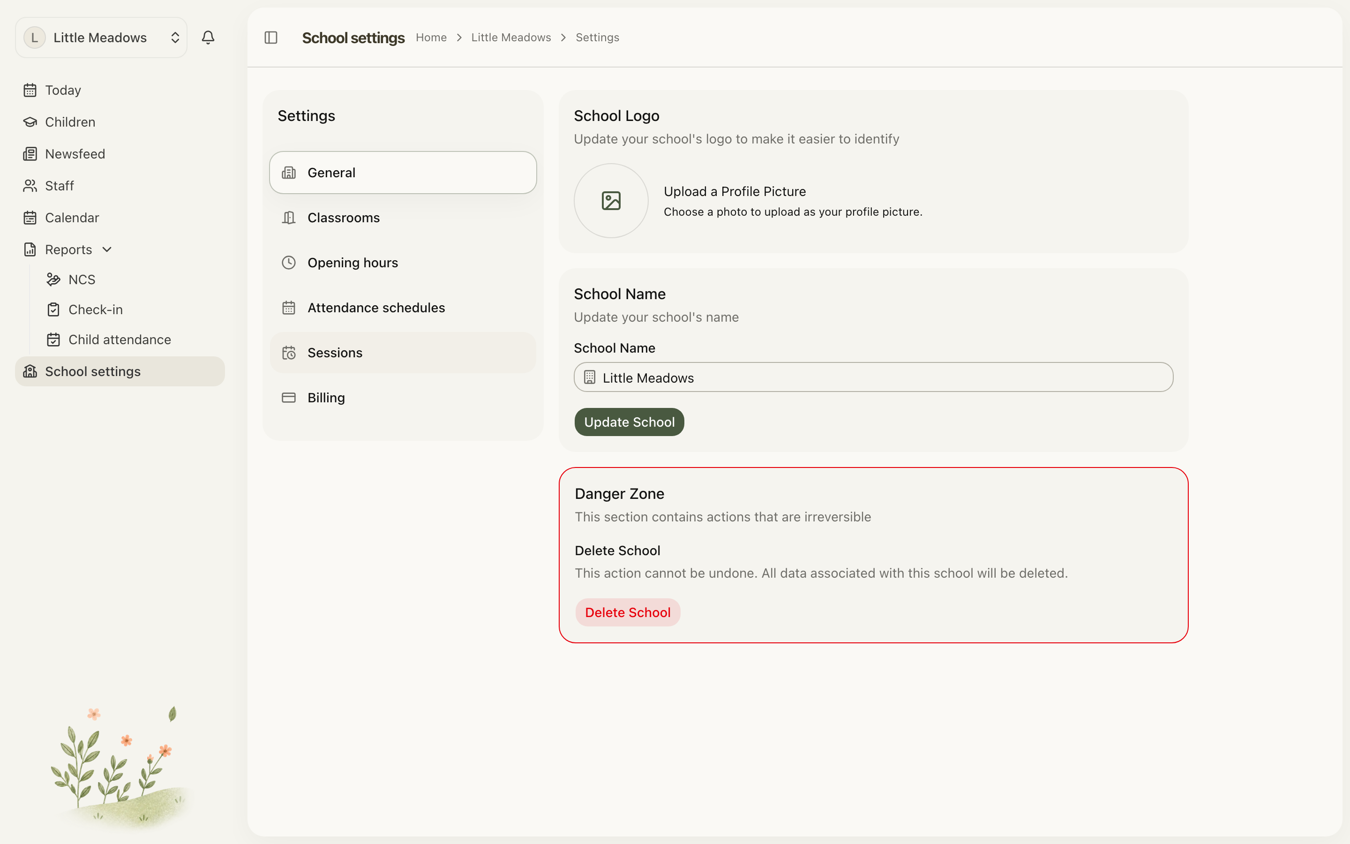Click the School Name input field

[x=874, y=378]
